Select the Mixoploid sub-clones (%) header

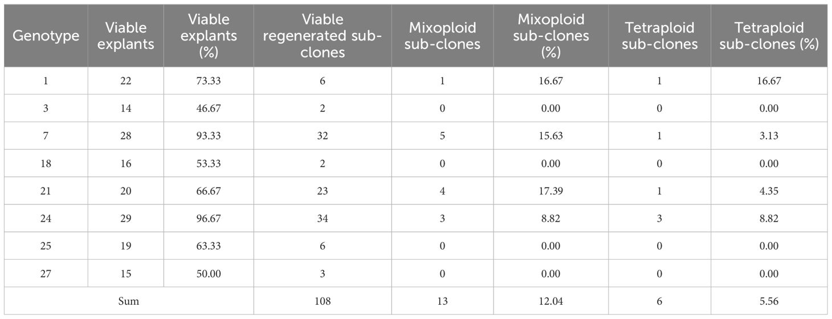(x=551, y=36)
